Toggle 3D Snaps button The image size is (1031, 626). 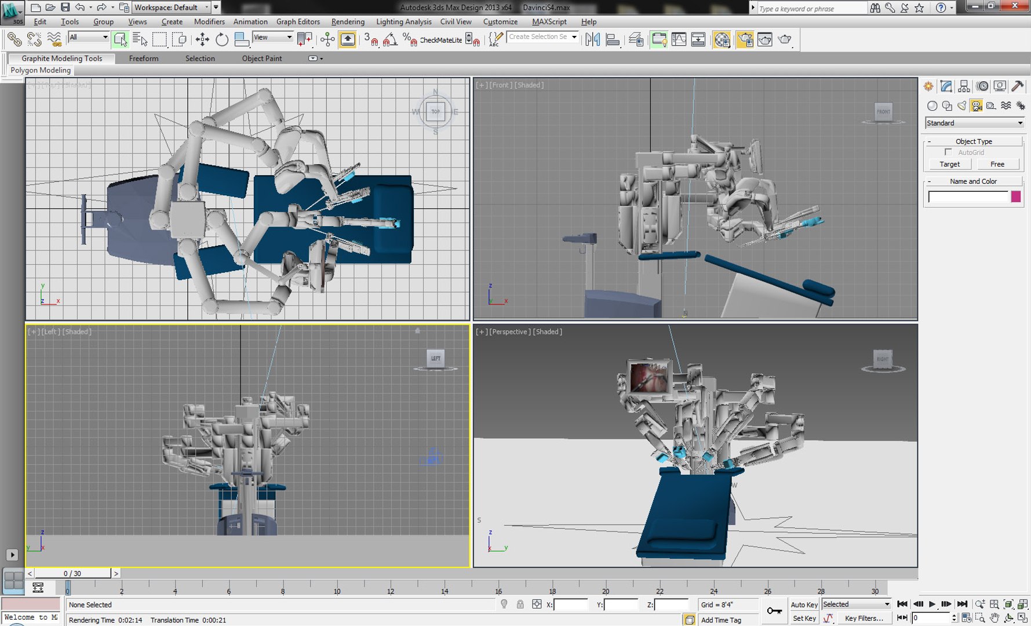(x=371, y=39)
